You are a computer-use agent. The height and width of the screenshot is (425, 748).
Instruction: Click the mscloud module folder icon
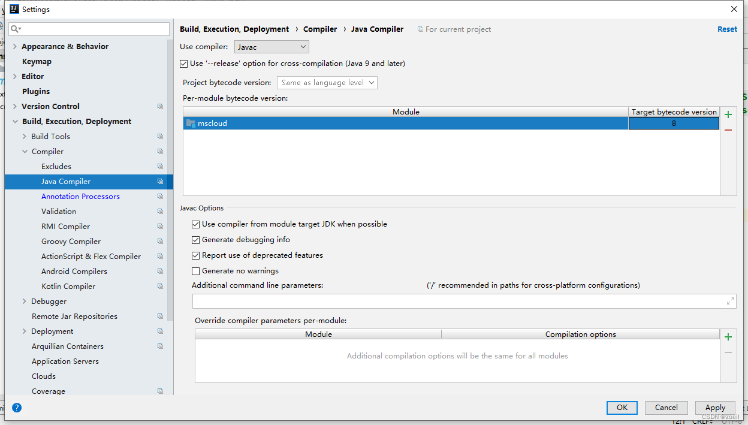(191, 123)
